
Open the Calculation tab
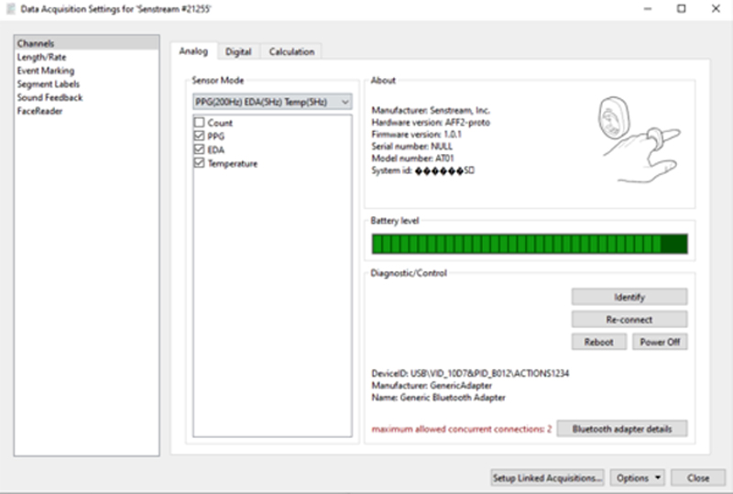pos(291,52)
